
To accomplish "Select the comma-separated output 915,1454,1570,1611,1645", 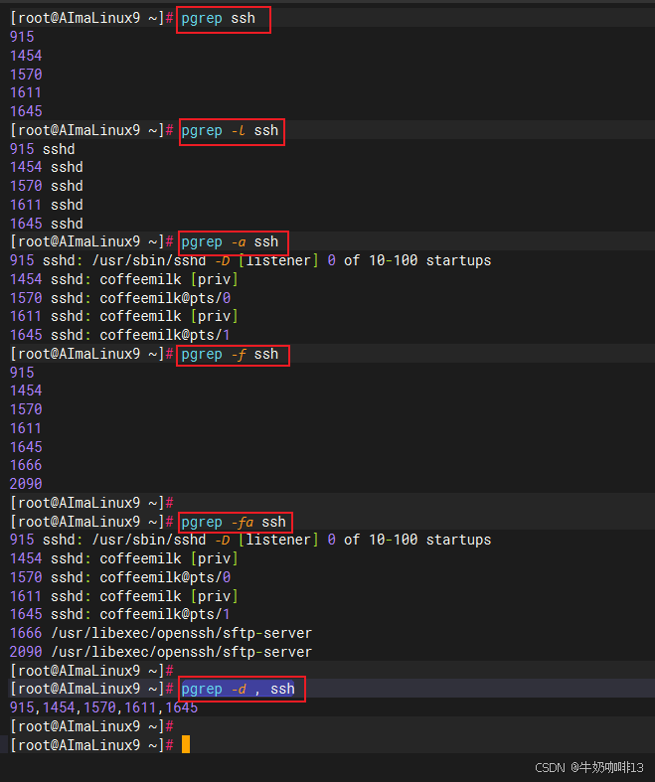I will pos(103,707).
